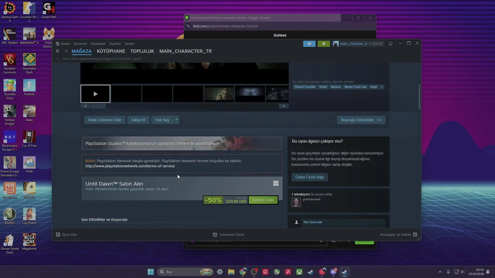Expand the Yok Say dropdown arrow

pyautogui.click(x=176, y=120)
